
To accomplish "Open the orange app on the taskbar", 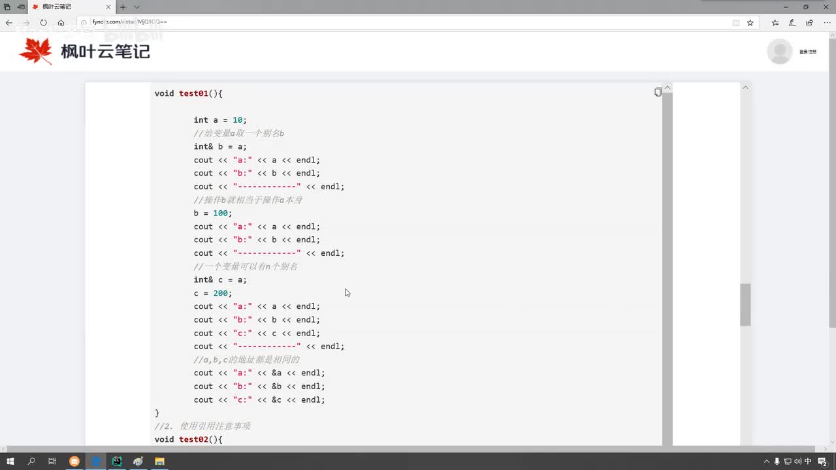I will click(x=74, y=462).
